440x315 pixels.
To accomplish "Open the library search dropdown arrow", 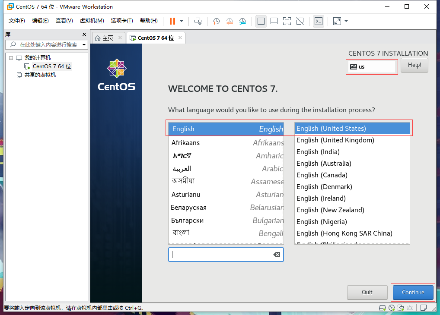I will (x=84, y=44).
